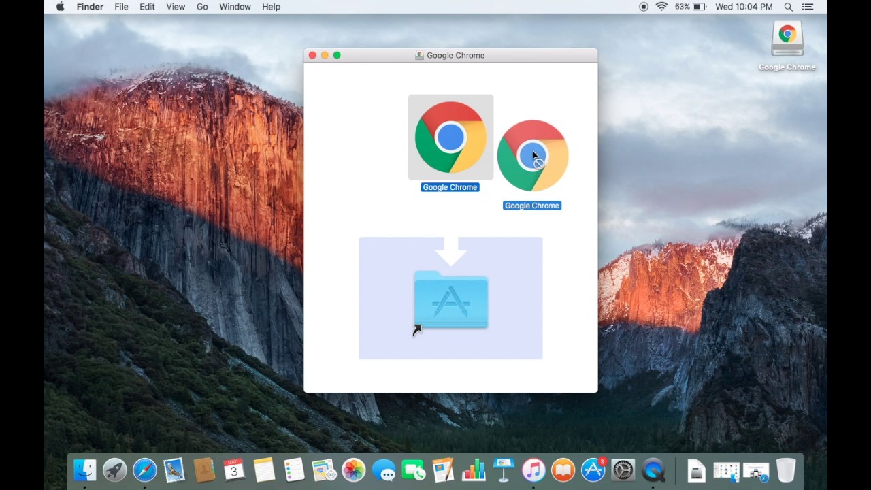Open the Applications folder in the installer window
Viewport: 871px width, 490px height.
(x=450, y=299)
